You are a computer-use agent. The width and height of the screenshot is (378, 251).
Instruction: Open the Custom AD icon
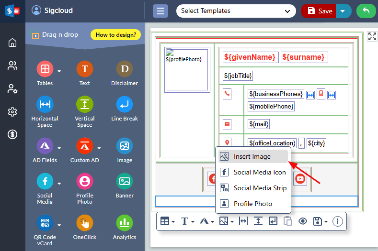85,146
